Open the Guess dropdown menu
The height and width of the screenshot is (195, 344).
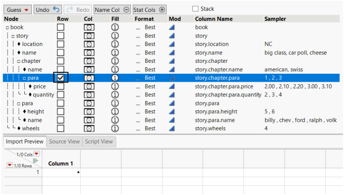pyautogui.click(x=17, y=10)
